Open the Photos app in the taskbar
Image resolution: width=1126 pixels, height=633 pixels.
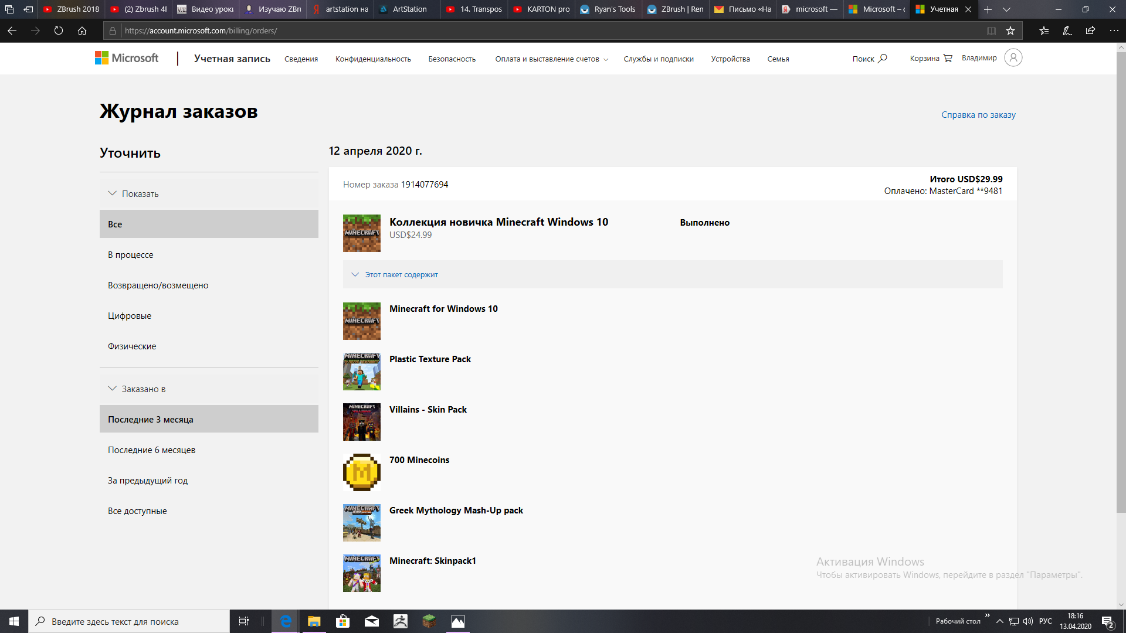tap(458, 621)
